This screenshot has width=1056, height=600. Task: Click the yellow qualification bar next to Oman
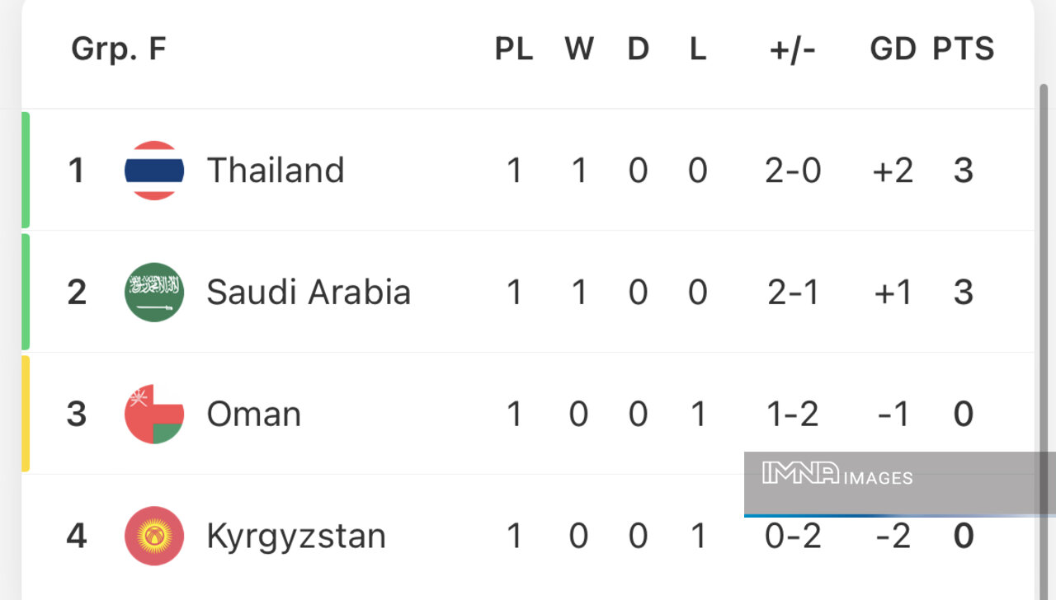pyautogui.click(x=26, y=414)
